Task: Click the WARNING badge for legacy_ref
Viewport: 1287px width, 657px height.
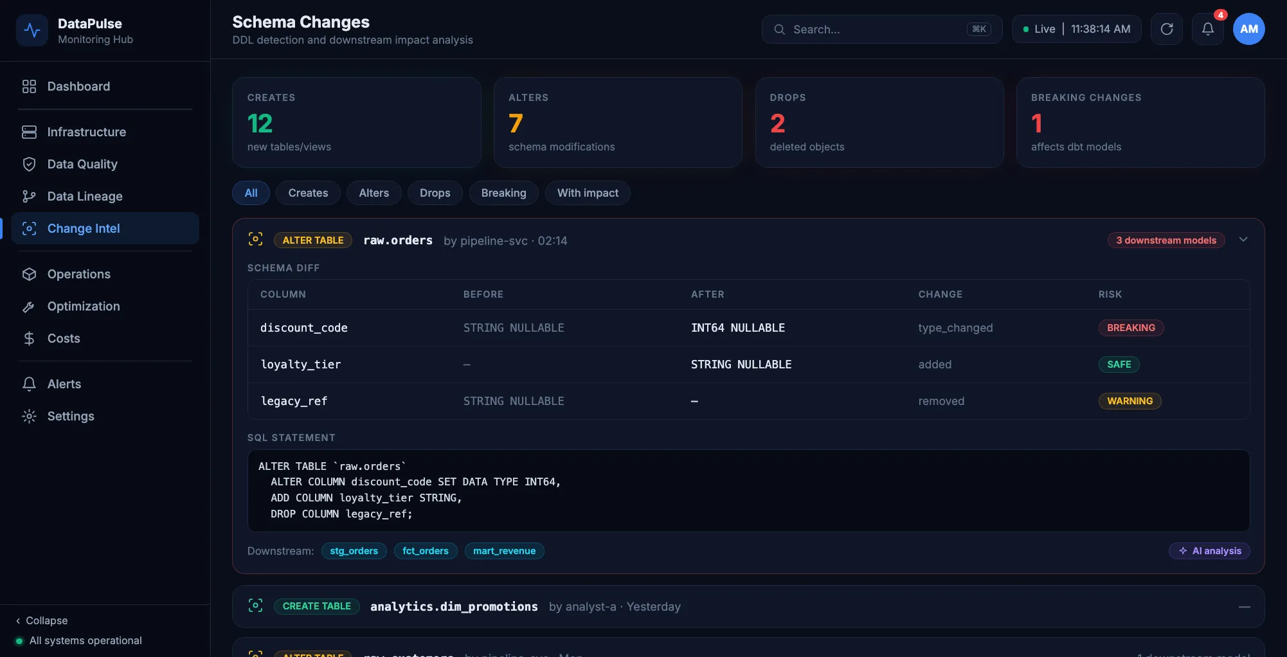Action: point(1129,401)
